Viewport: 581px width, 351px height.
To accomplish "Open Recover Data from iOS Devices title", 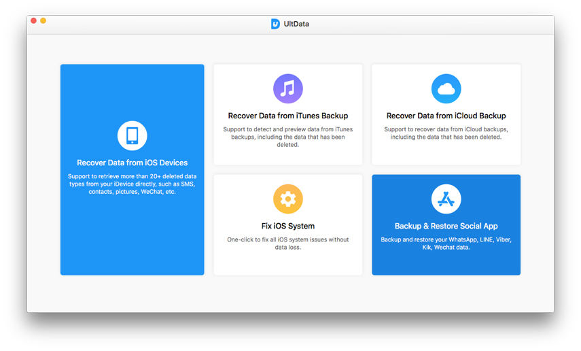I will pyautogui.click(x=133, y=163).
